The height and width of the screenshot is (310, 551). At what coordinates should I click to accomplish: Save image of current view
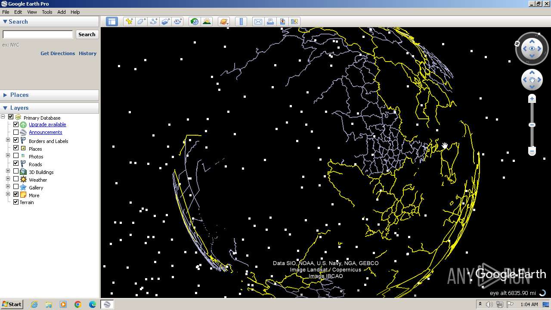[x=282, y=22]
